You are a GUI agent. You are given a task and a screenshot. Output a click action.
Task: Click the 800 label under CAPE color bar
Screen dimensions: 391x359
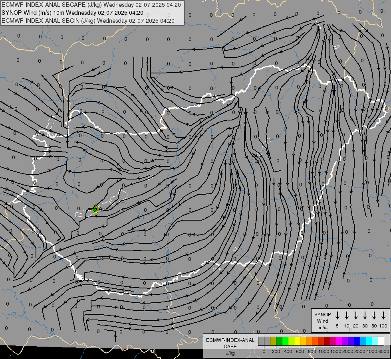click(312, 351)
